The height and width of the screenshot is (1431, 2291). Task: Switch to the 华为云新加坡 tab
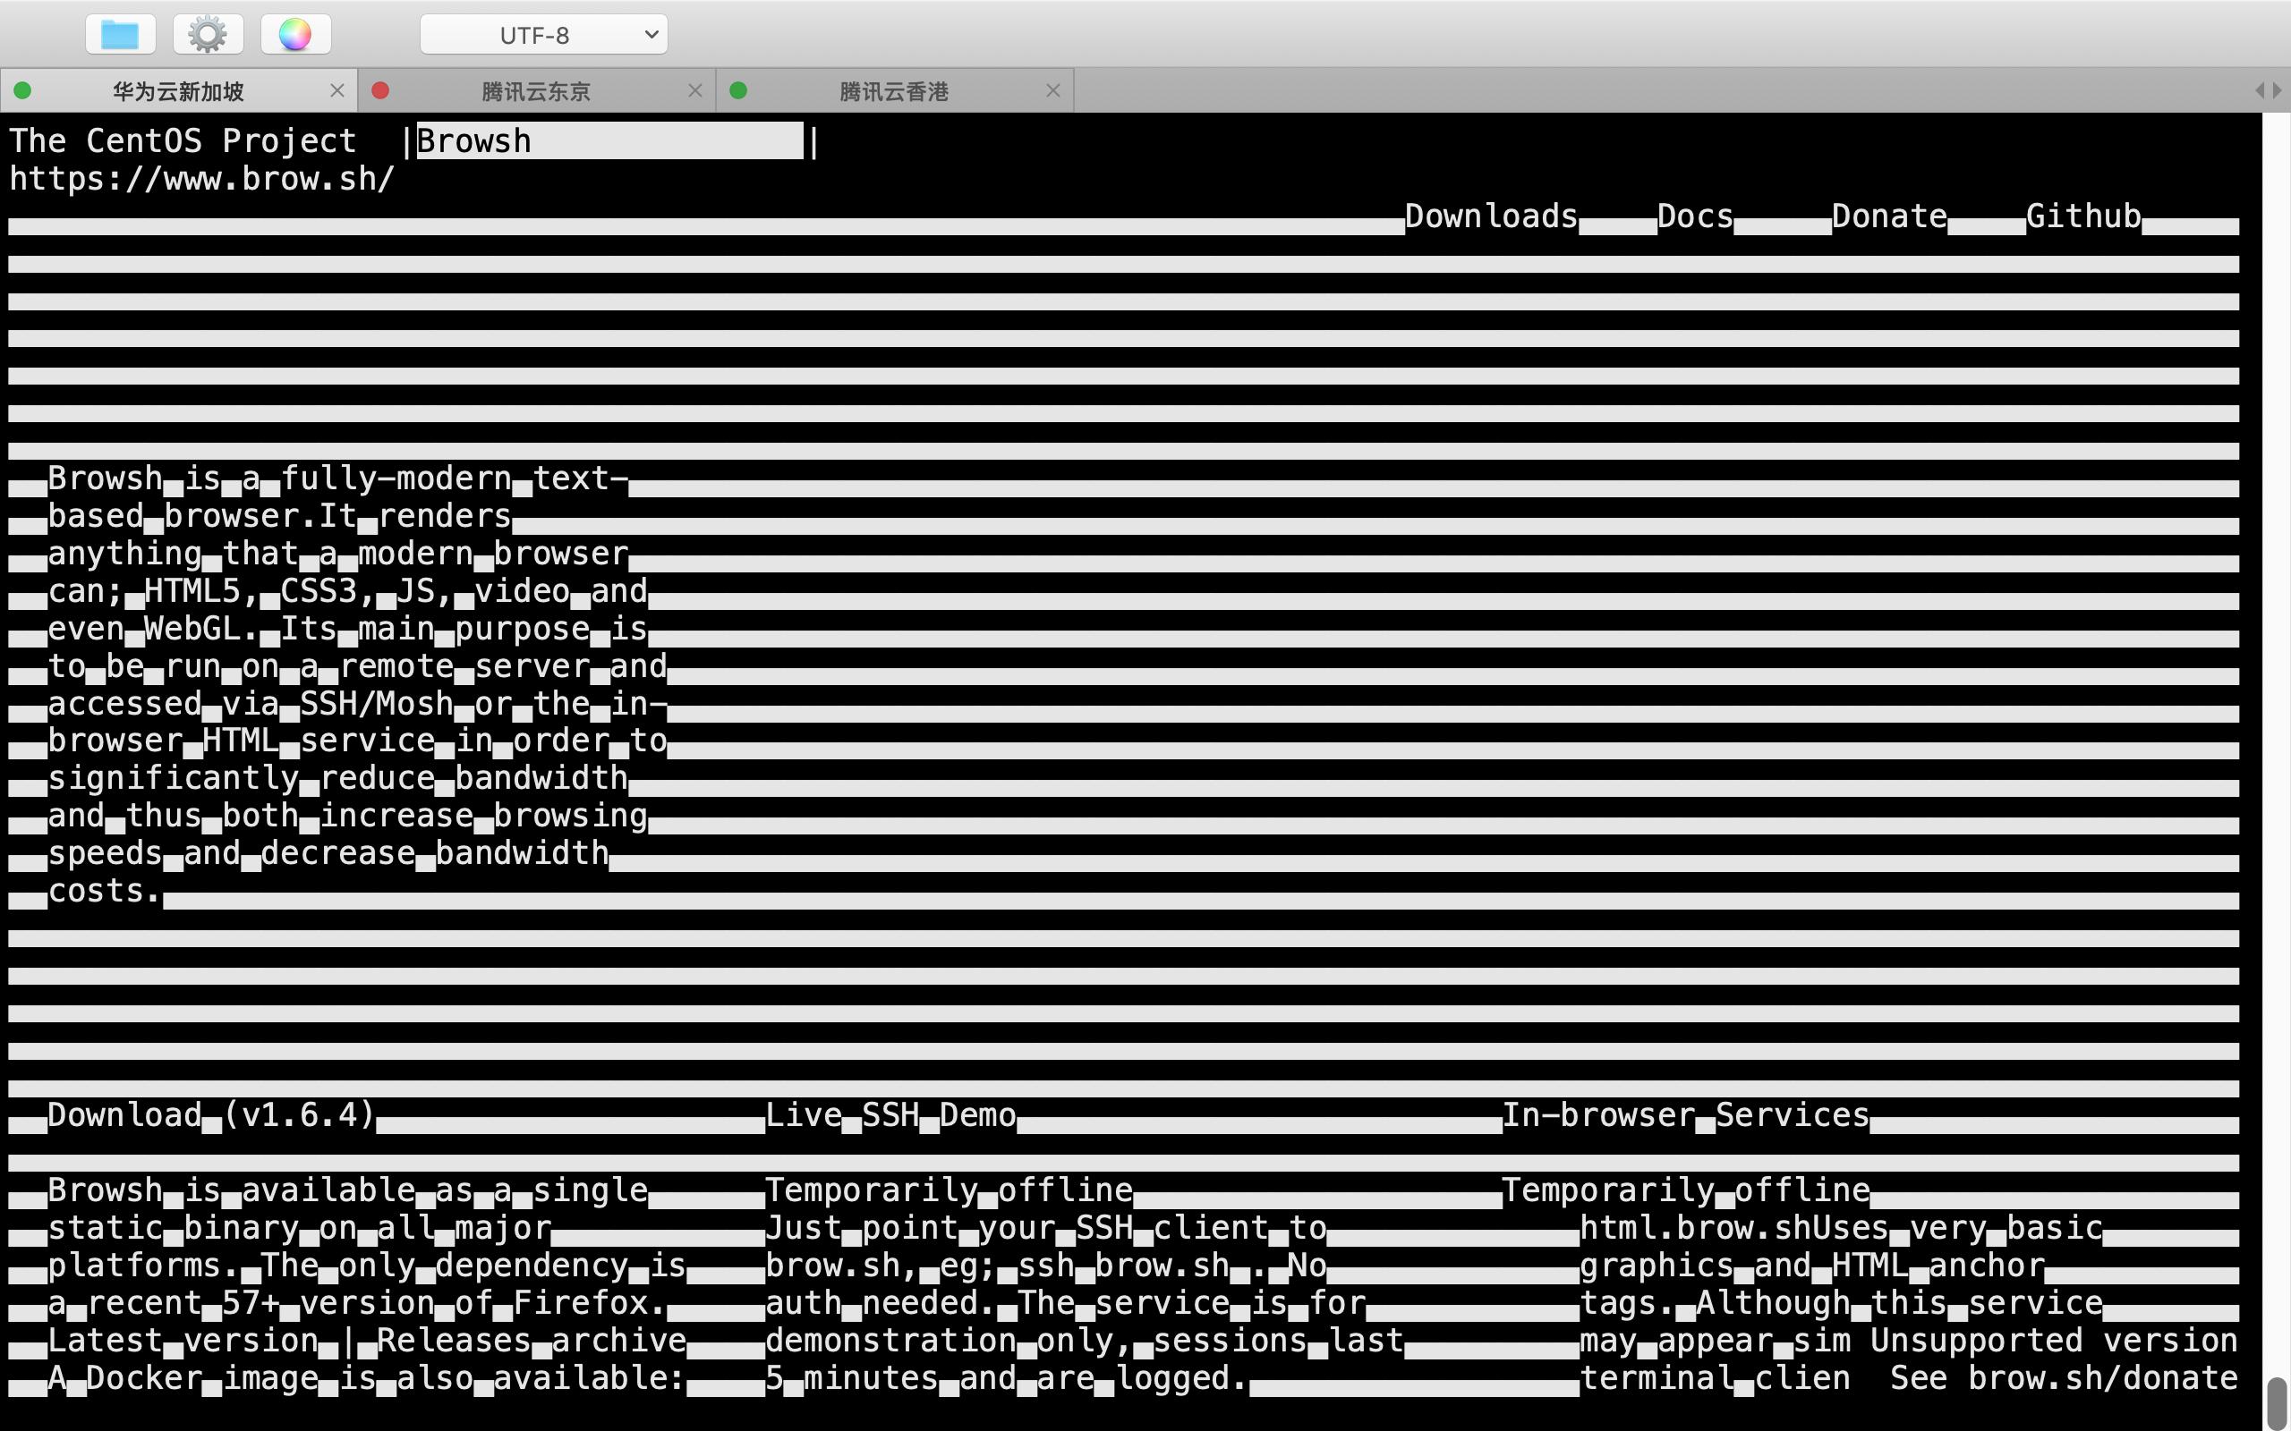[178, 91]
